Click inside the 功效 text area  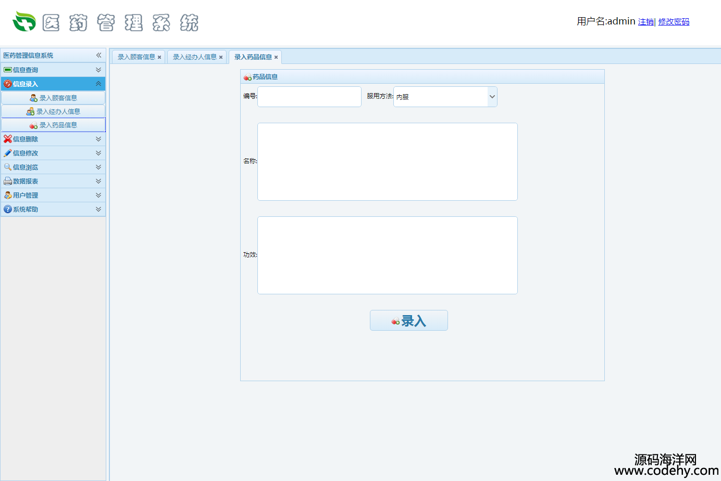click(388, 255)
